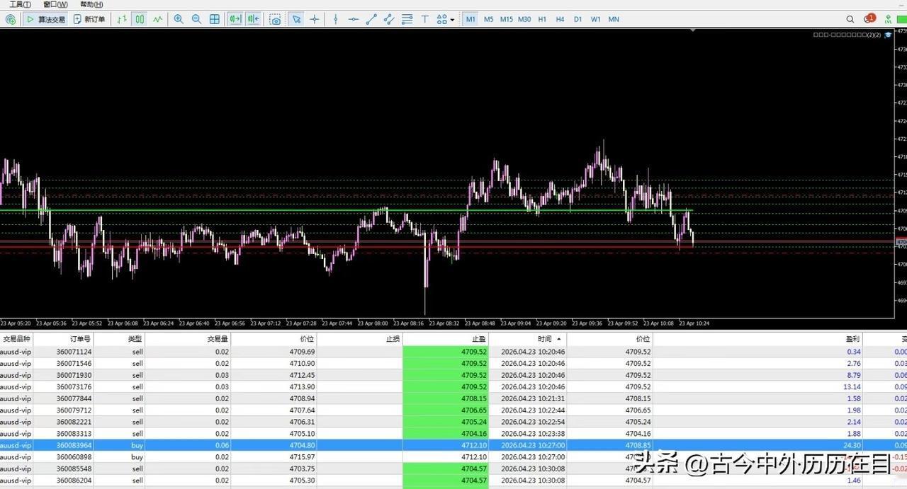Open the trading signals market icon
Screen dimensions: 907x489
(x=10, y=19)
